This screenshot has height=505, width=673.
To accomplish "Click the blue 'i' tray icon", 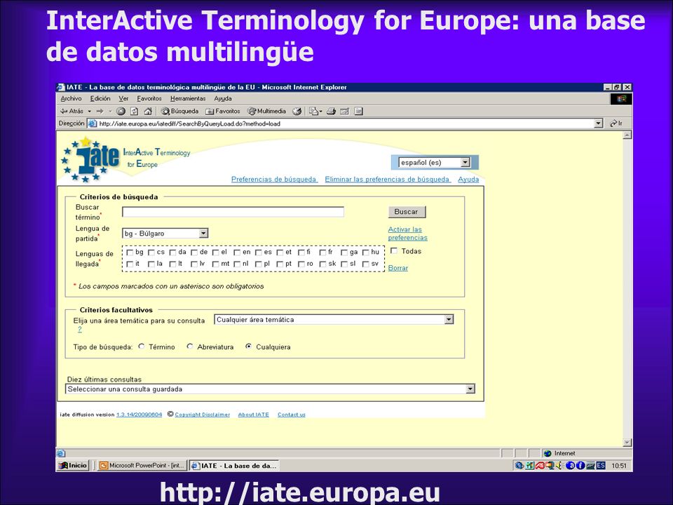I will point(580,466).
